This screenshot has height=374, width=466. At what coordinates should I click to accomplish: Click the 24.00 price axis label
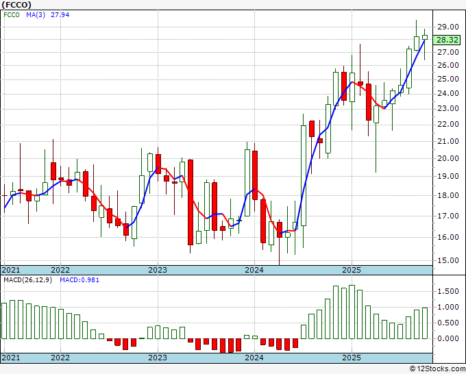point(447,94)
